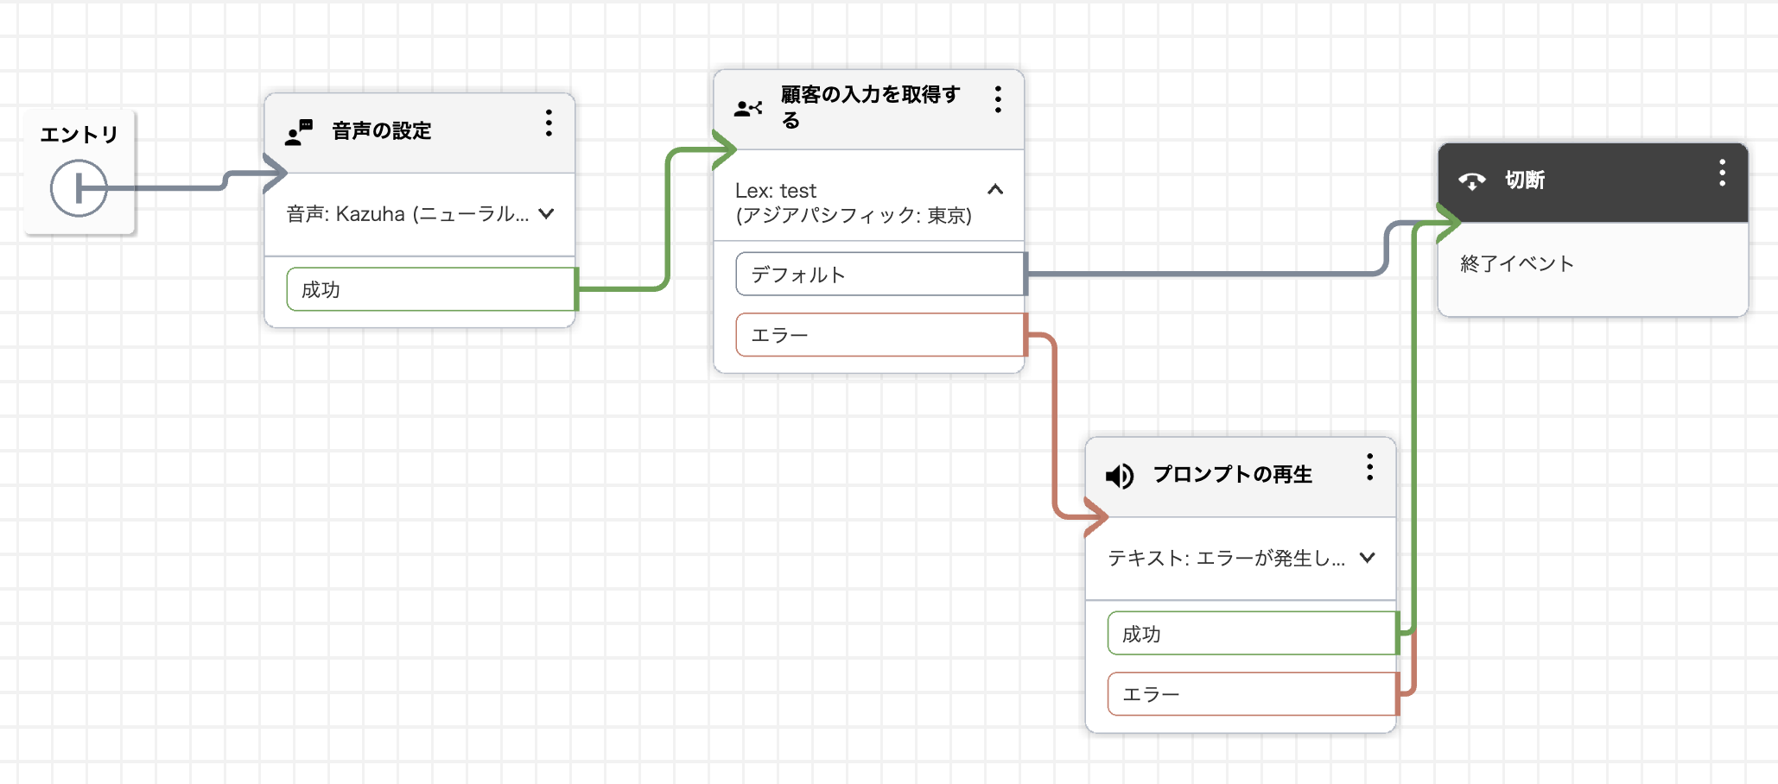Viewport: 1778px width, 784px height.
Task: Click the プロンプトの再生 speaker icon
Action: [1120, 476]
